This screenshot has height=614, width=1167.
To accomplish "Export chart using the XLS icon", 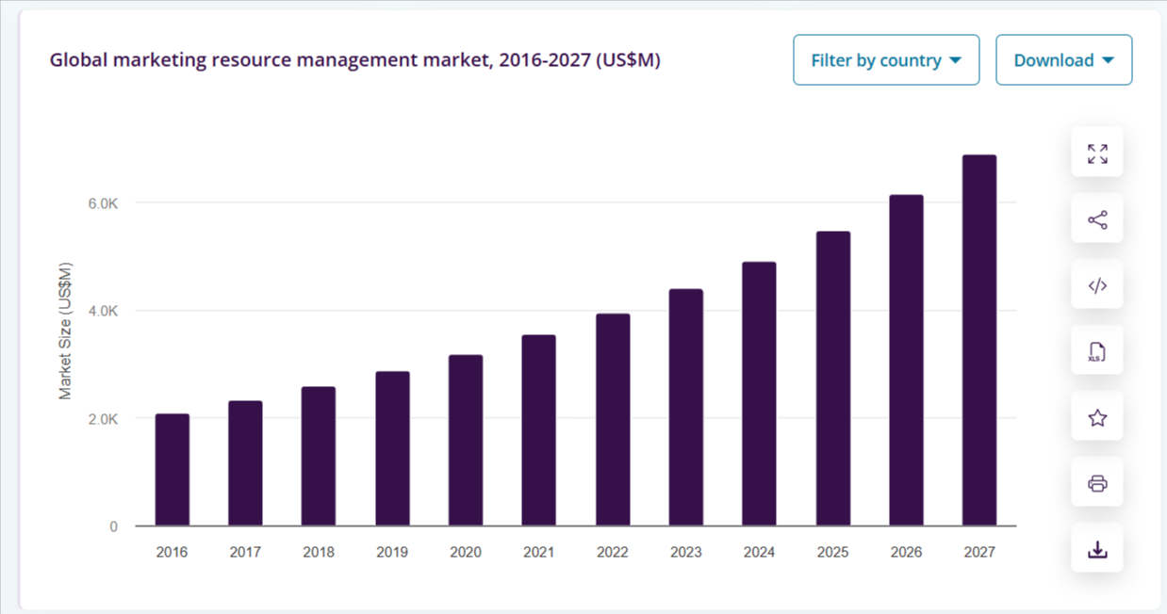I will point(1097,352).
